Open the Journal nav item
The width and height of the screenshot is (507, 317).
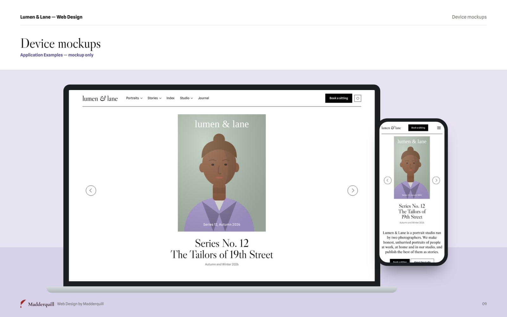tap(203, 98)
